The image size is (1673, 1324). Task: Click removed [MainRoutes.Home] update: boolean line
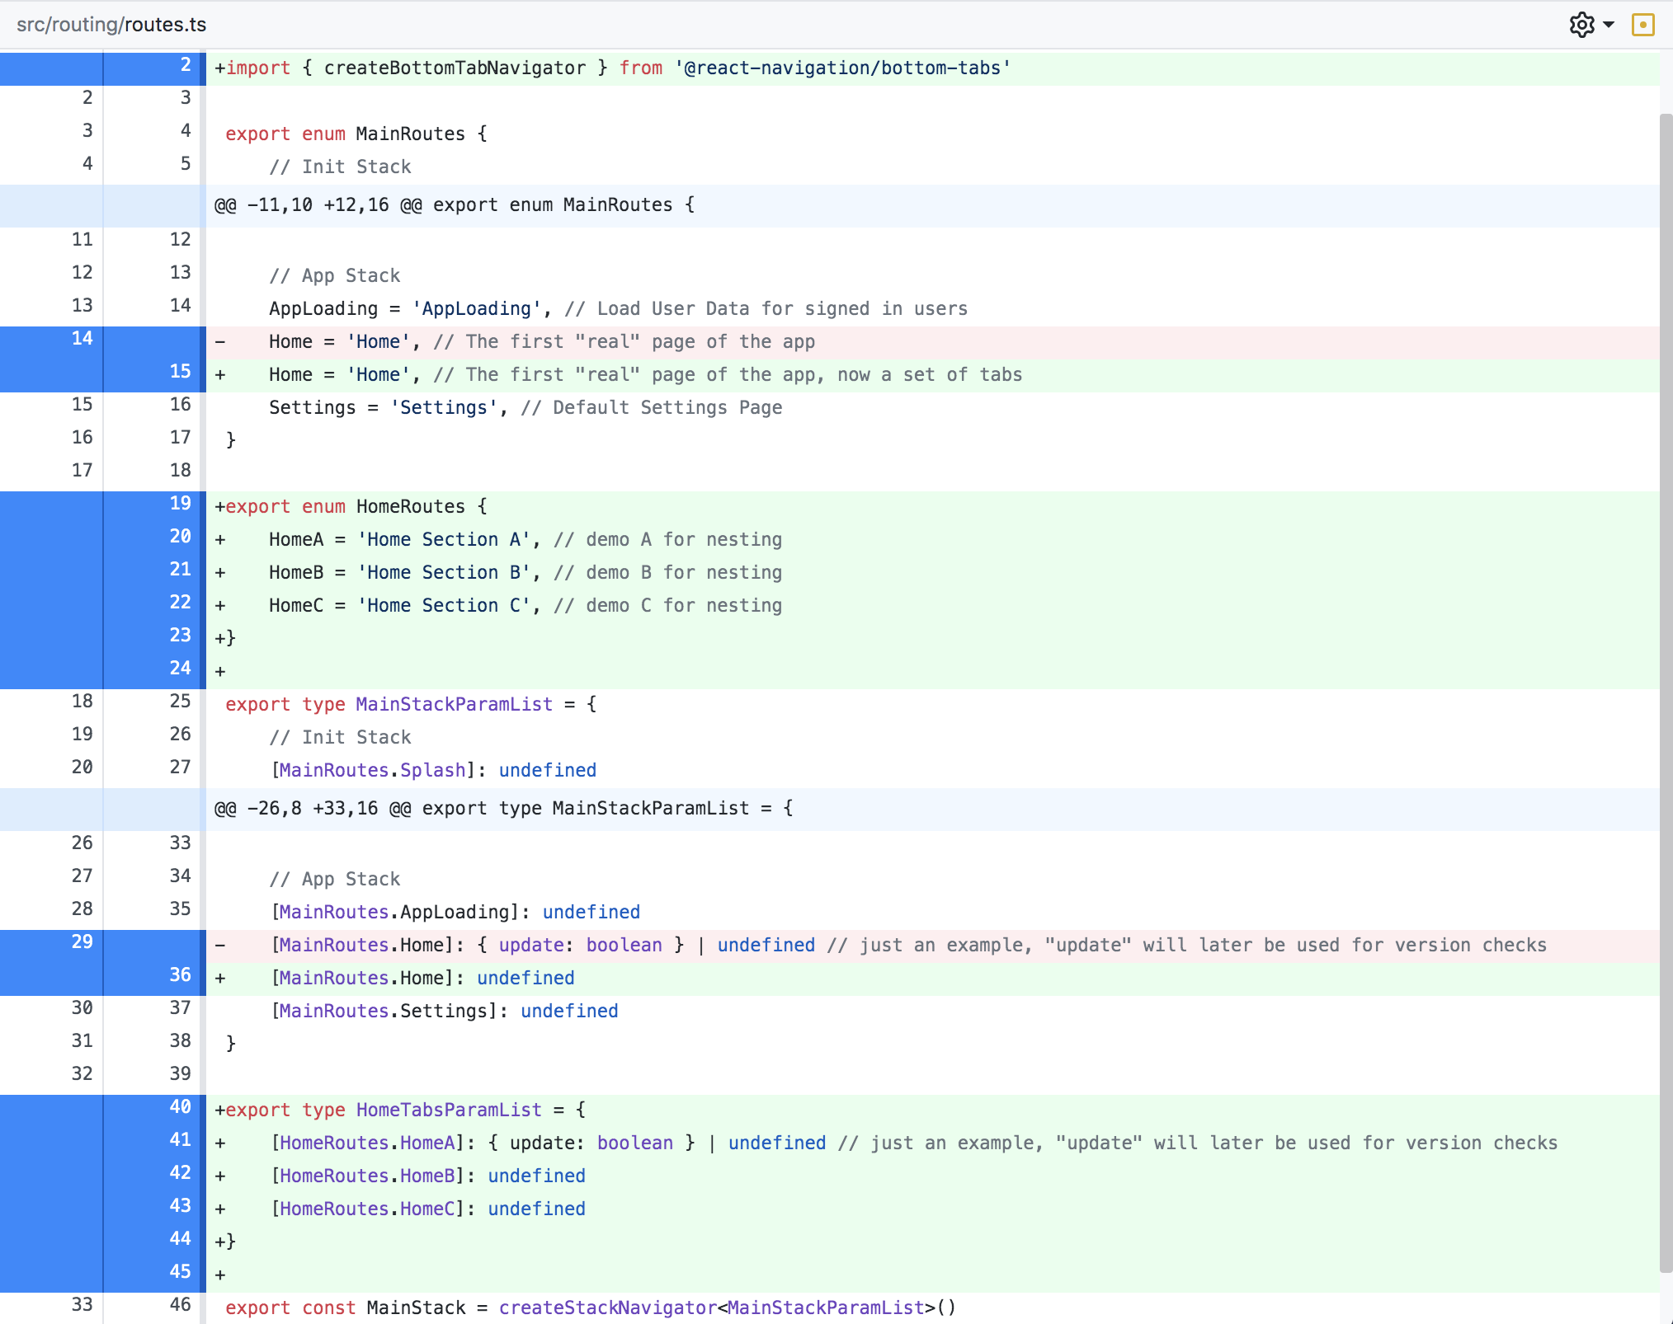(932, 946)
